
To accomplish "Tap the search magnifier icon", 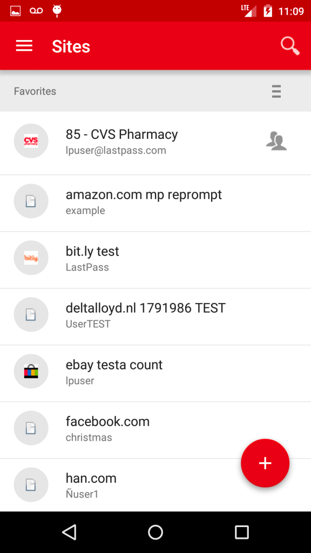I will click(290, 46).
